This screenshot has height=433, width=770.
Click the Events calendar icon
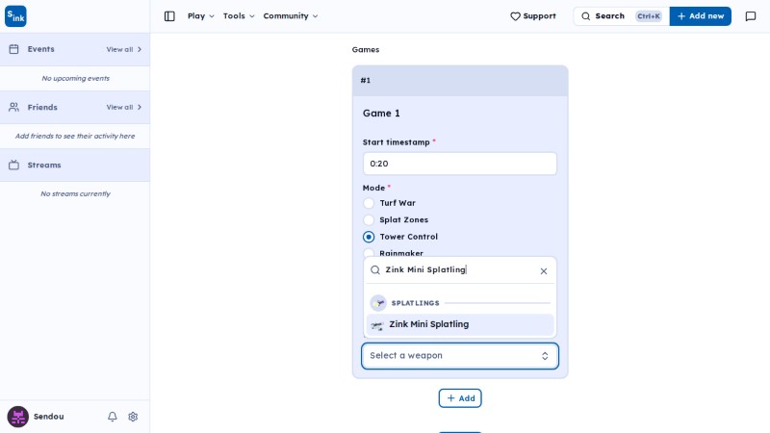13,49
